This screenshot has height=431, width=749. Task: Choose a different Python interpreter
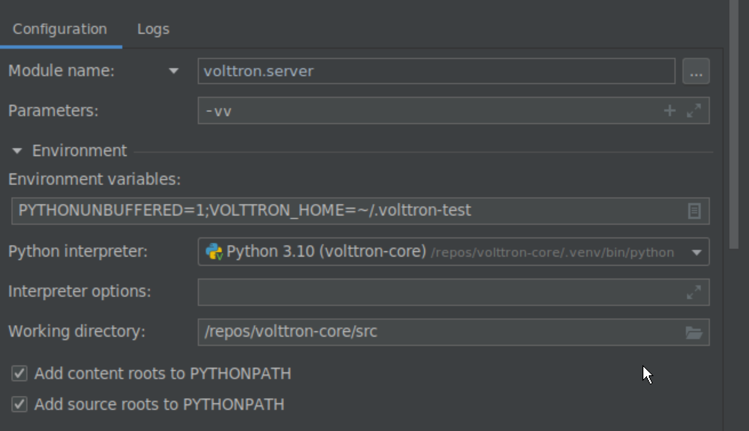pyautogui.click(x=453, y=252)
